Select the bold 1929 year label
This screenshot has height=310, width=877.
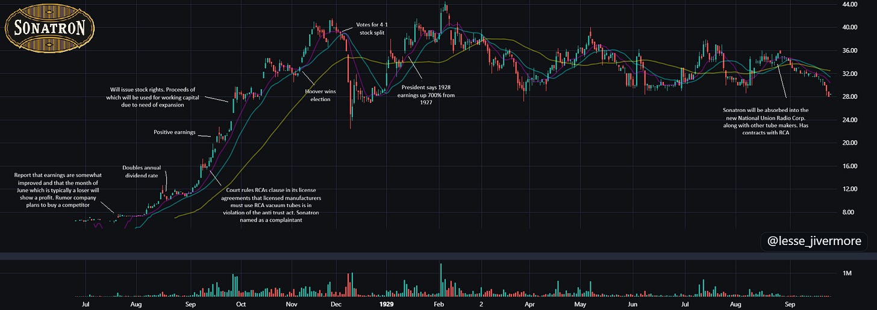tap(387, 305)
